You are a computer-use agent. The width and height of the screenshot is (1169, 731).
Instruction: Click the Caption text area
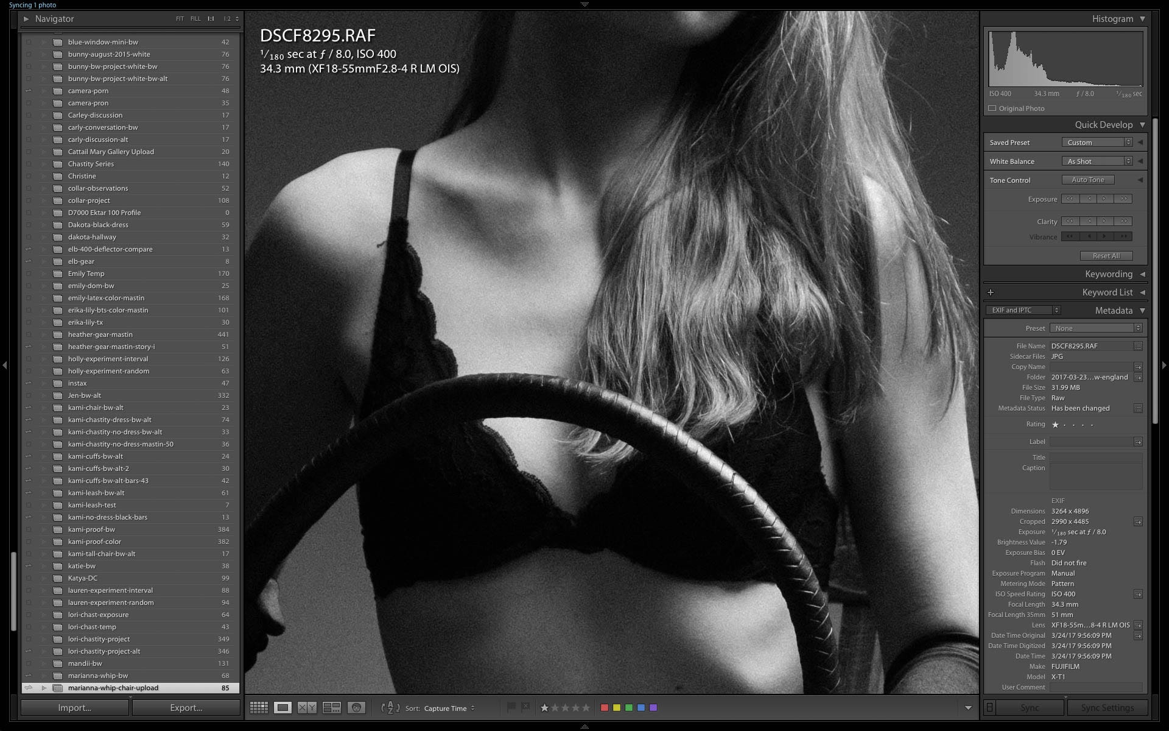pyautogui.click(x=1096, y=477)
